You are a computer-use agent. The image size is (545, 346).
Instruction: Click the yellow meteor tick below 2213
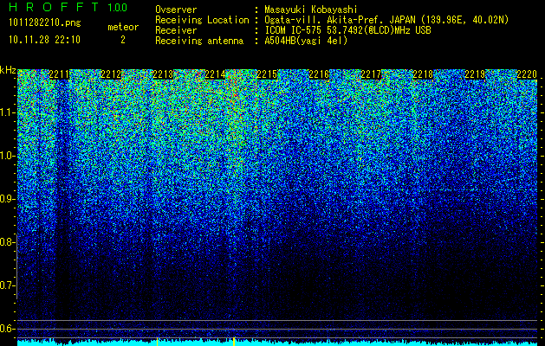pyautogui.click(x=157, y=342)
